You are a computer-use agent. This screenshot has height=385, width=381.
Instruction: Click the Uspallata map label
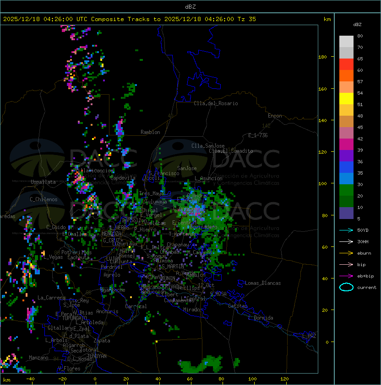[x=43, y=182]
